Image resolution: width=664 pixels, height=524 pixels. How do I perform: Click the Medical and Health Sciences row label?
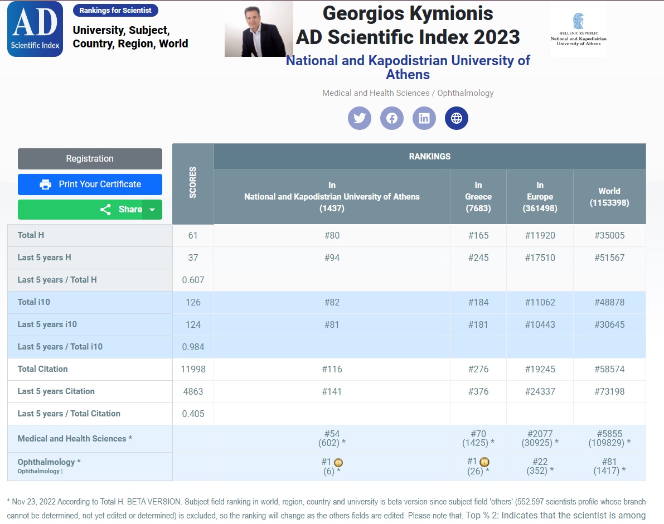pos(75,439)
